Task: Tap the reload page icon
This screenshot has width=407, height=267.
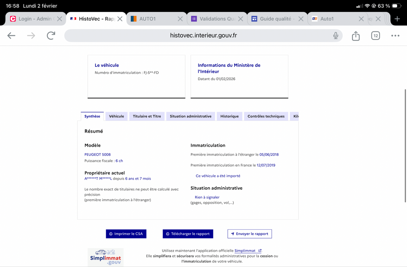Action: pyautogui.click(x=51, y=36)
